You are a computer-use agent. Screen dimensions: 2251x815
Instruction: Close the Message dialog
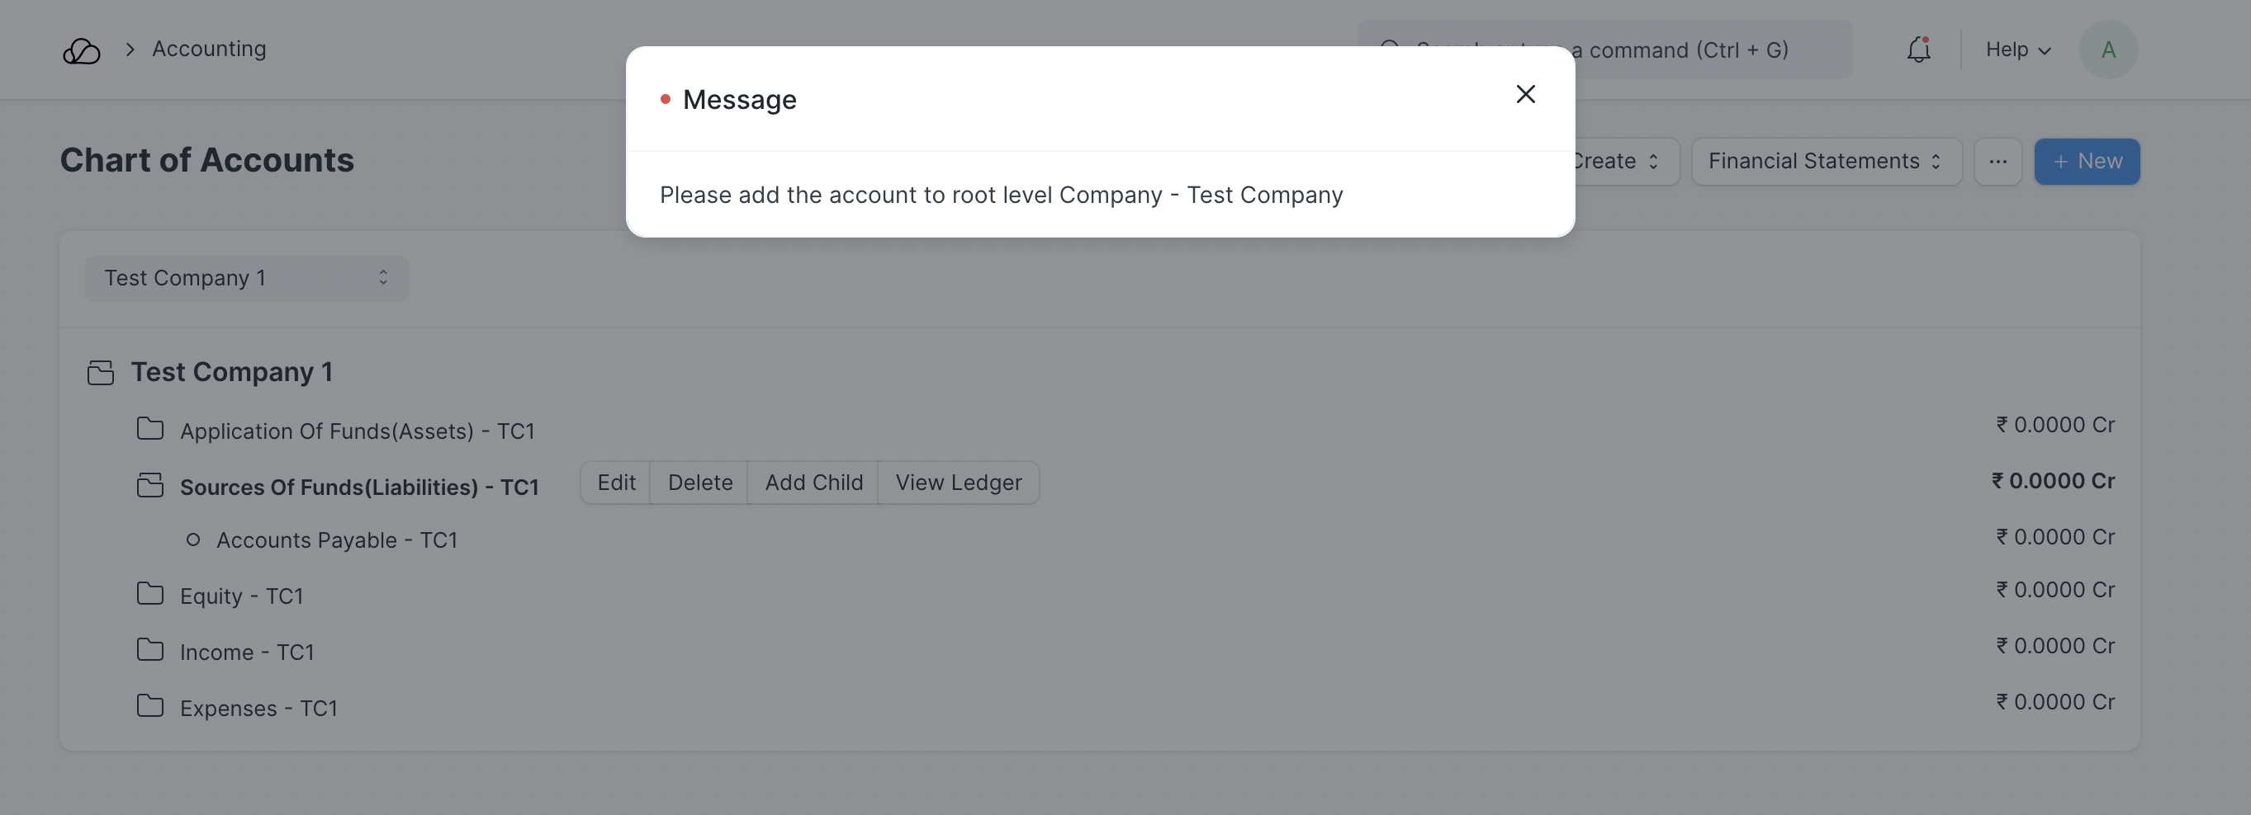(x=1525, y=94)
